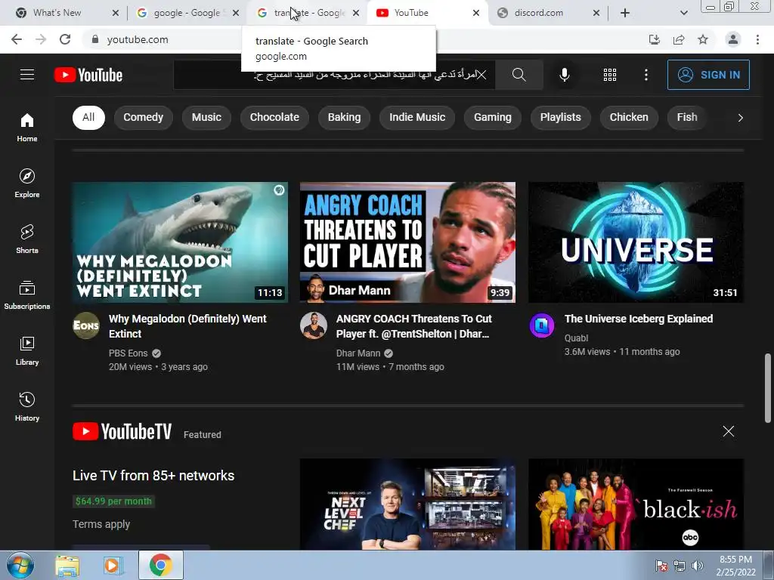Open History in sidebar
The image size is (774, 580).
point(27,406)
